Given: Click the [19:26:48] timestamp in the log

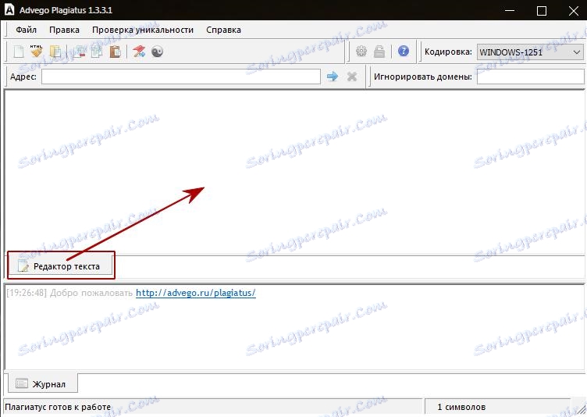Looking at the screenshot, I should (27, 293).
